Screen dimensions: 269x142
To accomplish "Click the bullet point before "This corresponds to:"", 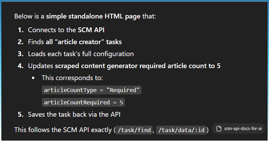I will click(33, 78).
